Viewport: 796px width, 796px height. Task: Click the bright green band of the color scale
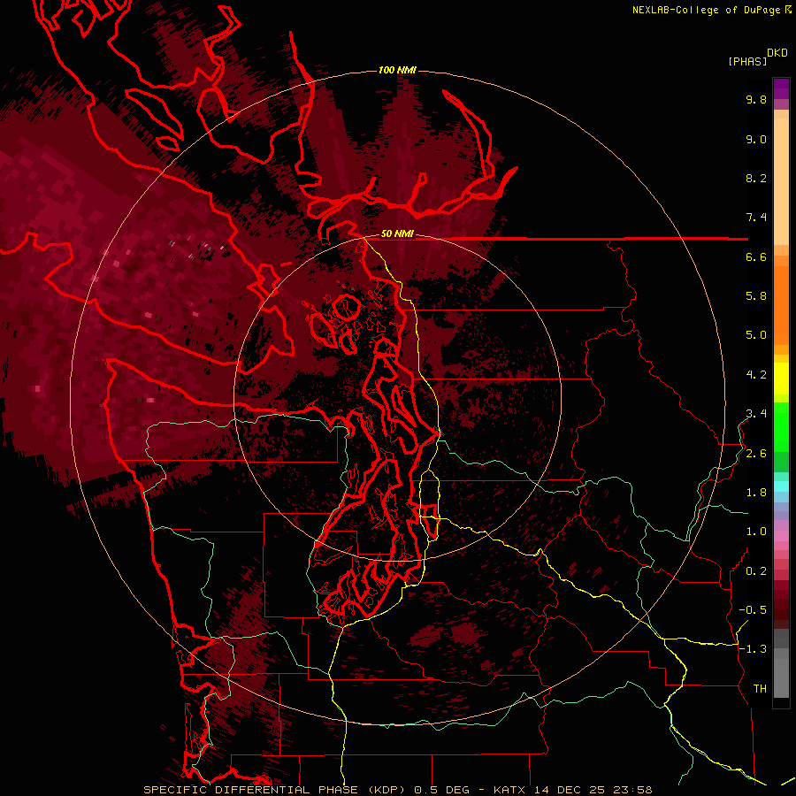pyautogui.click(x=781, y=426)
